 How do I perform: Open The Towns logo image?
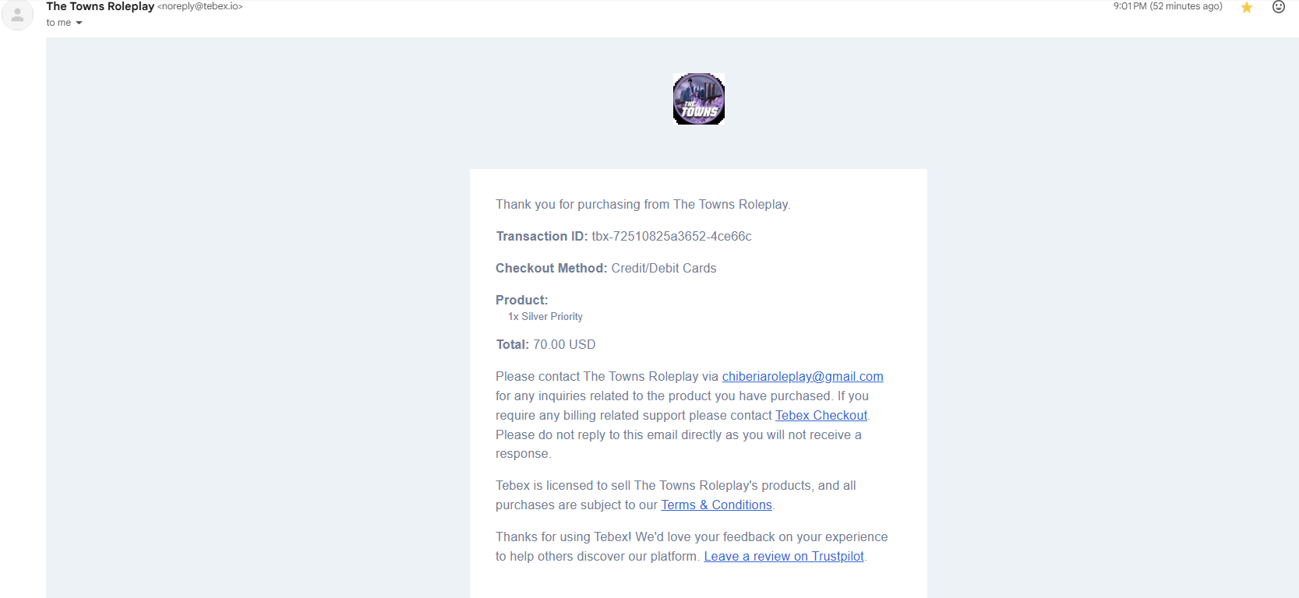tap(699, 99)
